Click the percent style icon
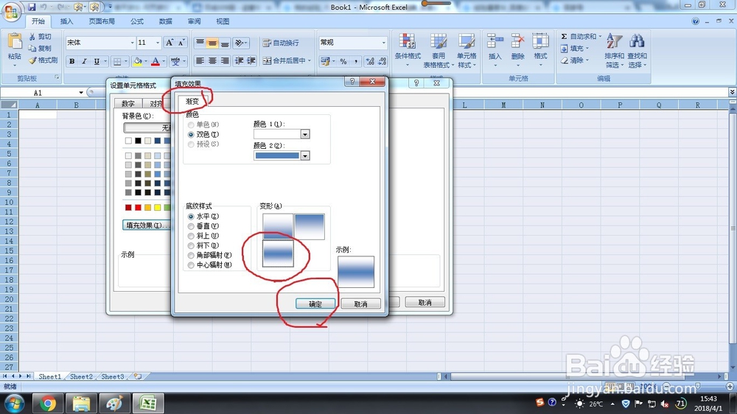 tap(343, 61)
